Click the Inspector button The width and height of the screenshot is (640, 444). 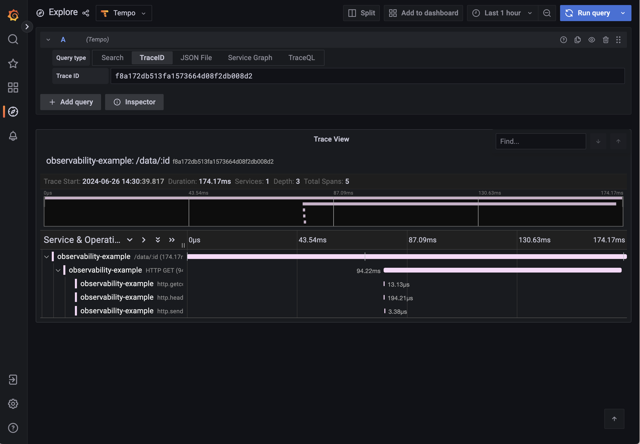pos(134,102)
